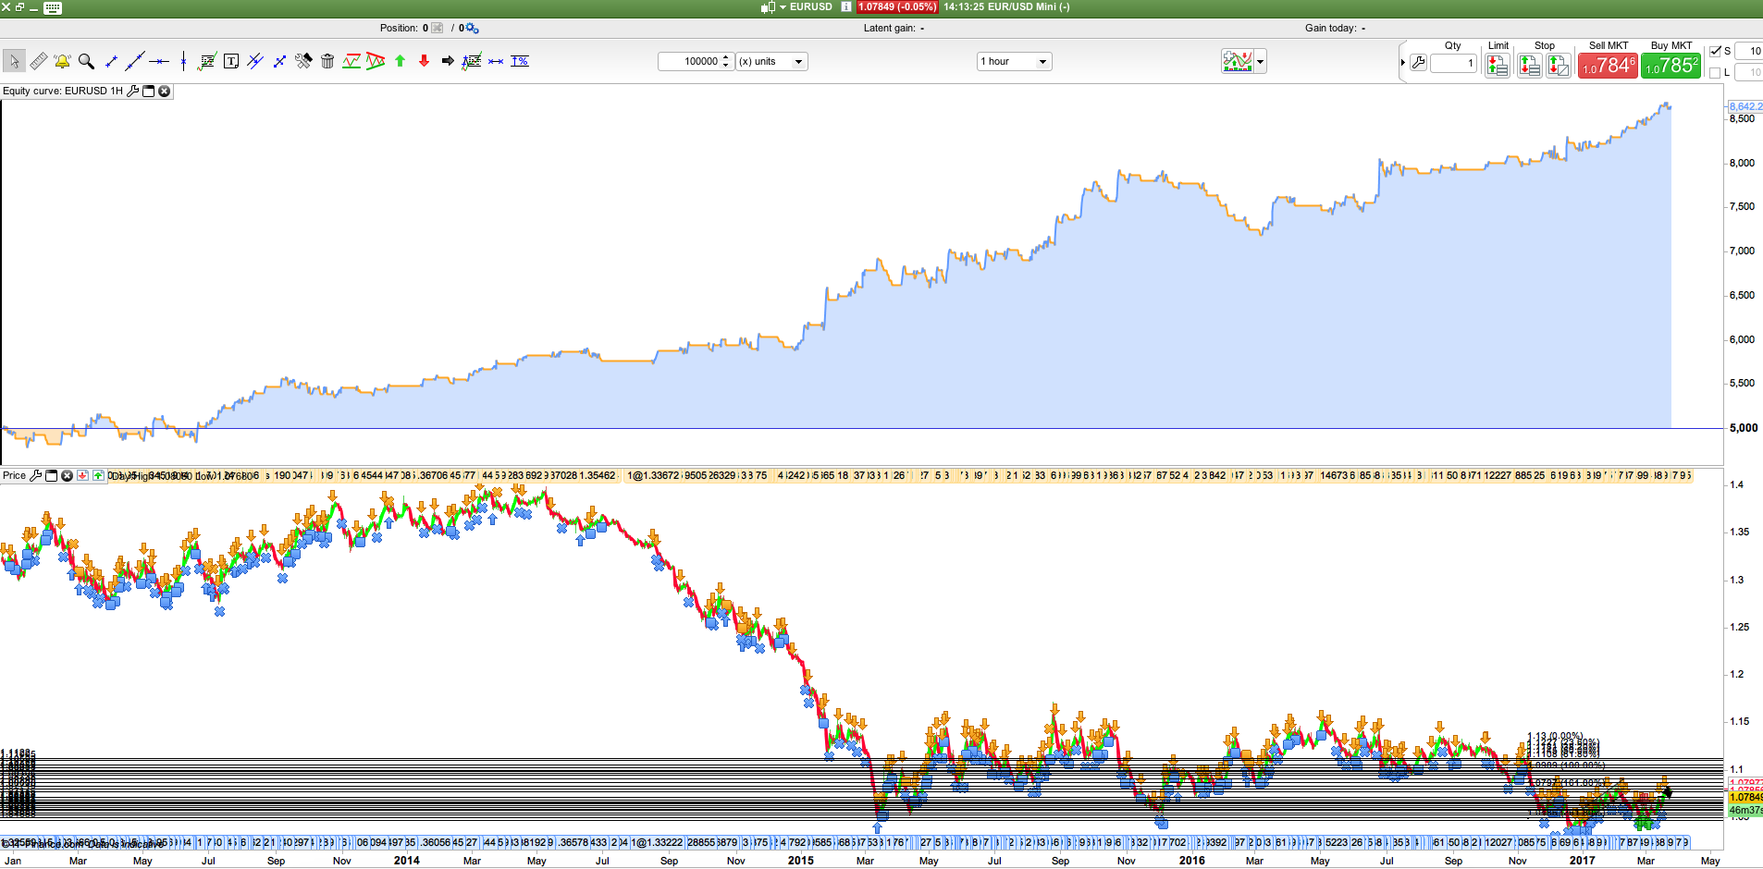Open the Fibonacci retracement tool
The image size is (1763, 869).
[207, 61]
